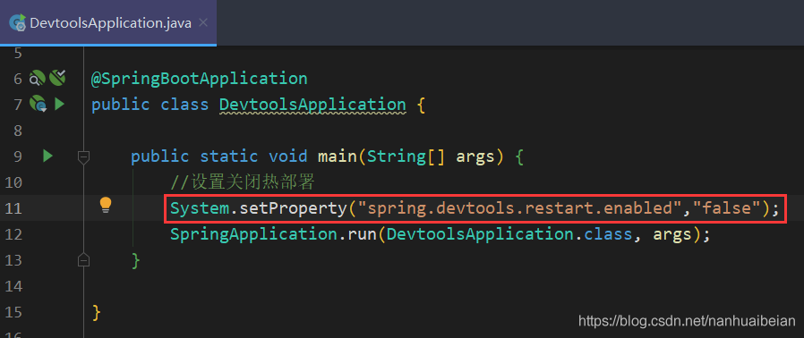Click the Spring checkmark gutter icon on line 6
The width and height of the screenshot is (804, 338).
click(57, 78)
